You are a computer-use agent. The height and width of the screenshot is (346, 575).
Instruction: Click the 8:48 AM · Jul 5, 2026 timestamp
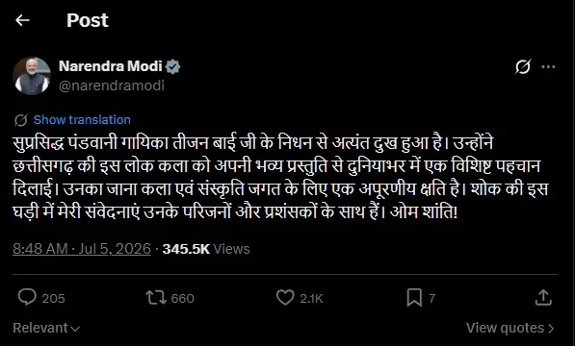point(82,249)
